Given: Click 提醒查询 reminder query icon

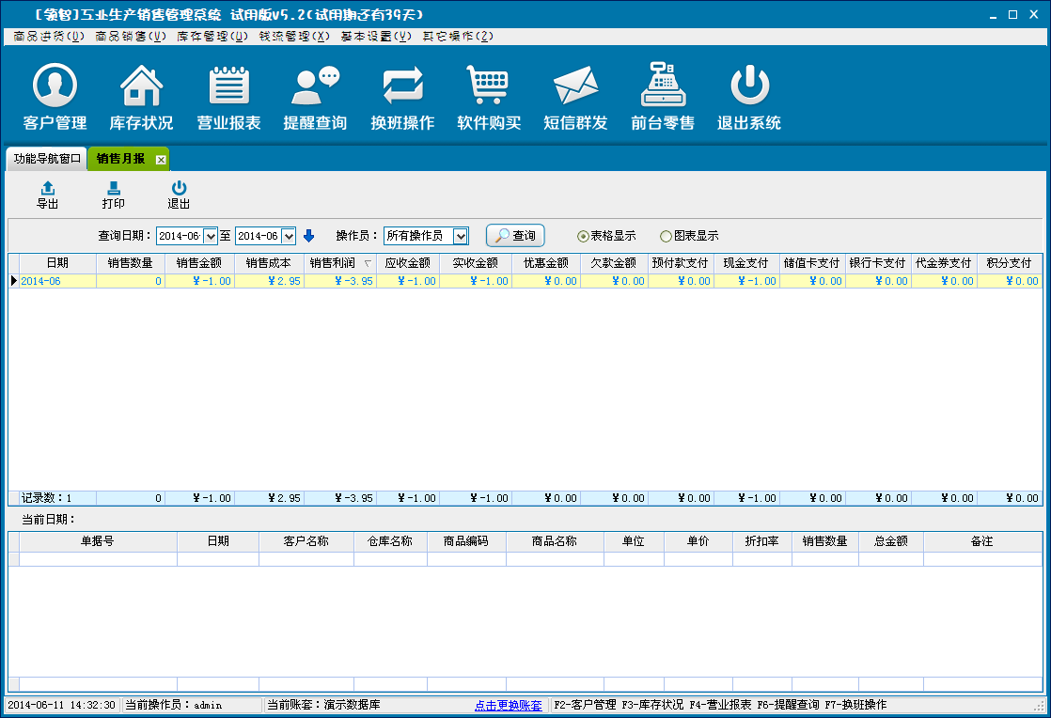Looking at the screenshot, I should (315, 87).
